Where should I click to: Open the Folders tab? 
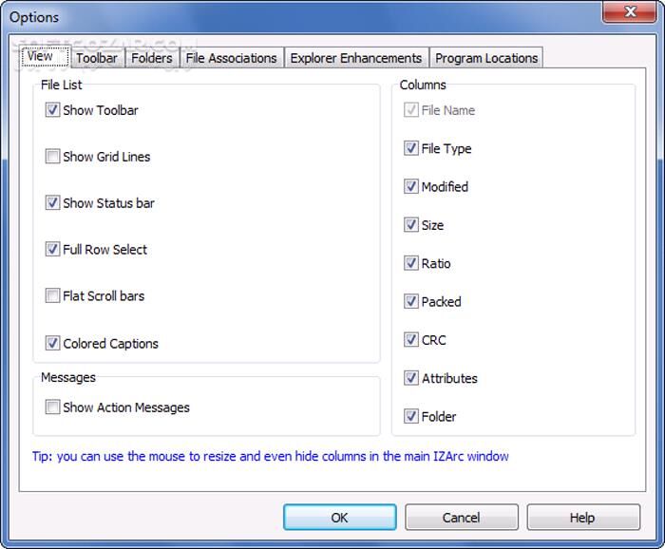(152, 58)
